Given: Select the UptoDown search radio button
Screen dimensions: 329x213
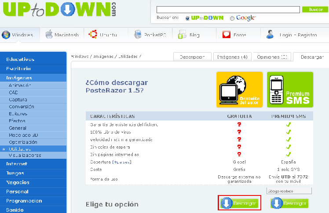Looking at the screenshot, I should [x=187, y=18].
